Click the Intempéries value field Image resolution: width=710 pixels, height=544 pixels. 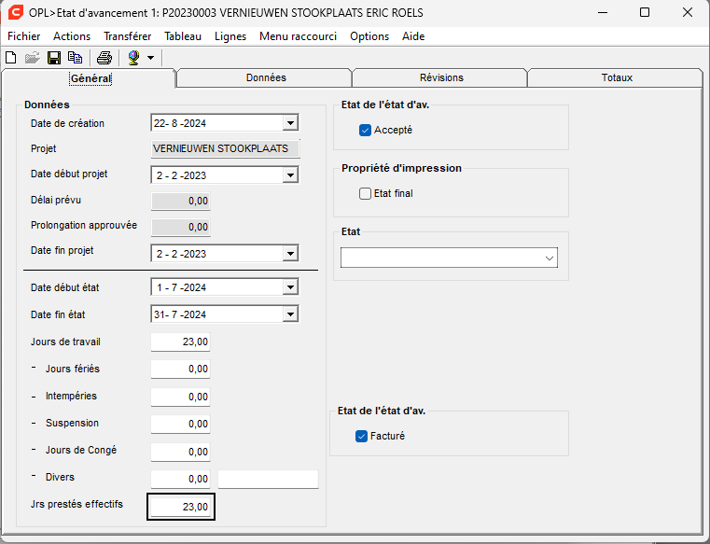[180, 397]
